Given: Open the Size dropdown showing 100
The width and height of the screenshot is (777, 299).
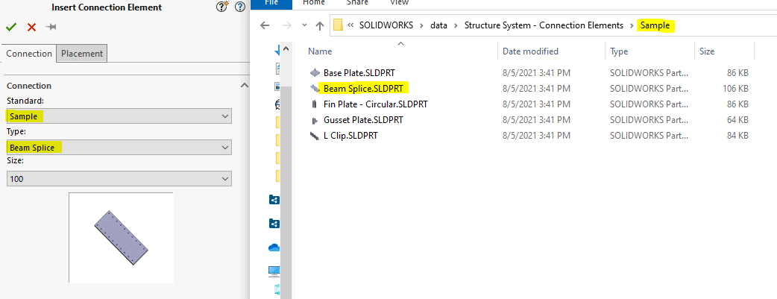Looking at the screenshot, I should [x=119, y=178].
